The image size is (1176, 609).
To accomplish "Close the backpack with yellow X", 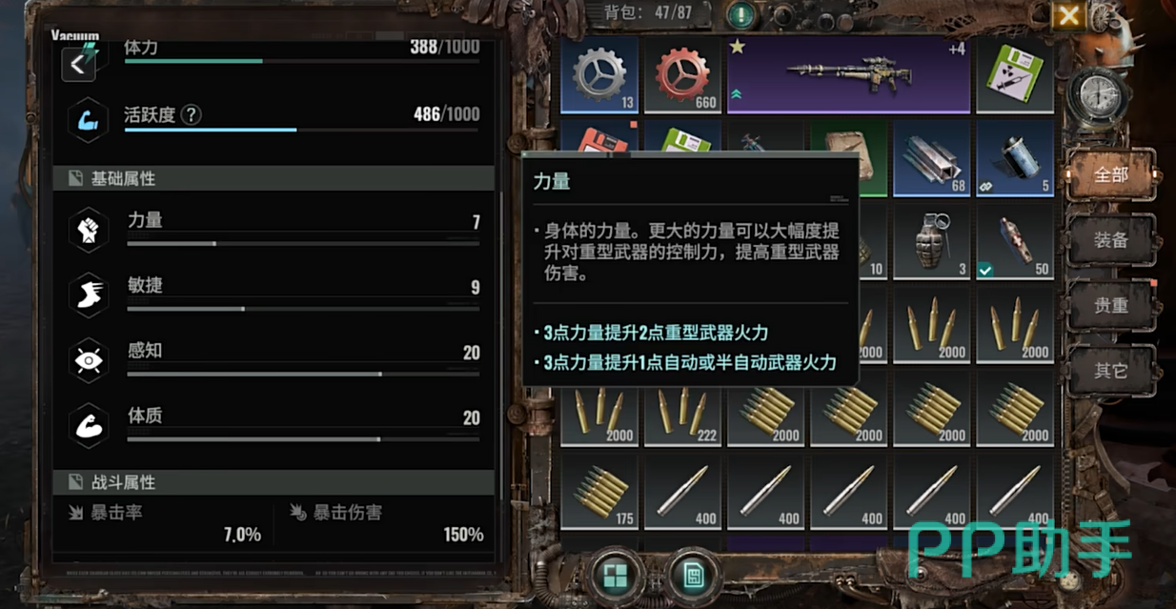I will click(1068, 15).
